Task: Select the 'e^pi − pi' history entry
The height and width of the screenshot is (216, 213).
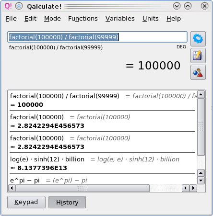Action: pos(25,181)
